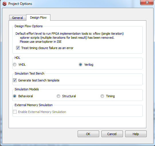
Task: Uncheck Generate test bench template
Action: 15,80
